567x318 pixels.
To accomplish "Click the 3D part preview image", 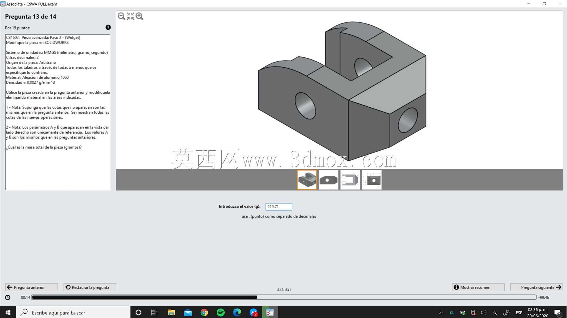I will click(342, 91).
